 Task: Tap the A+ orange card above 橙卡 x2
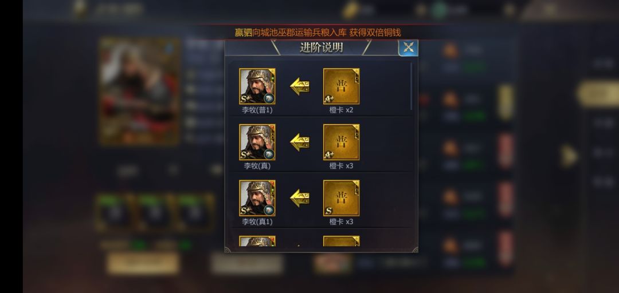(341, 86)
